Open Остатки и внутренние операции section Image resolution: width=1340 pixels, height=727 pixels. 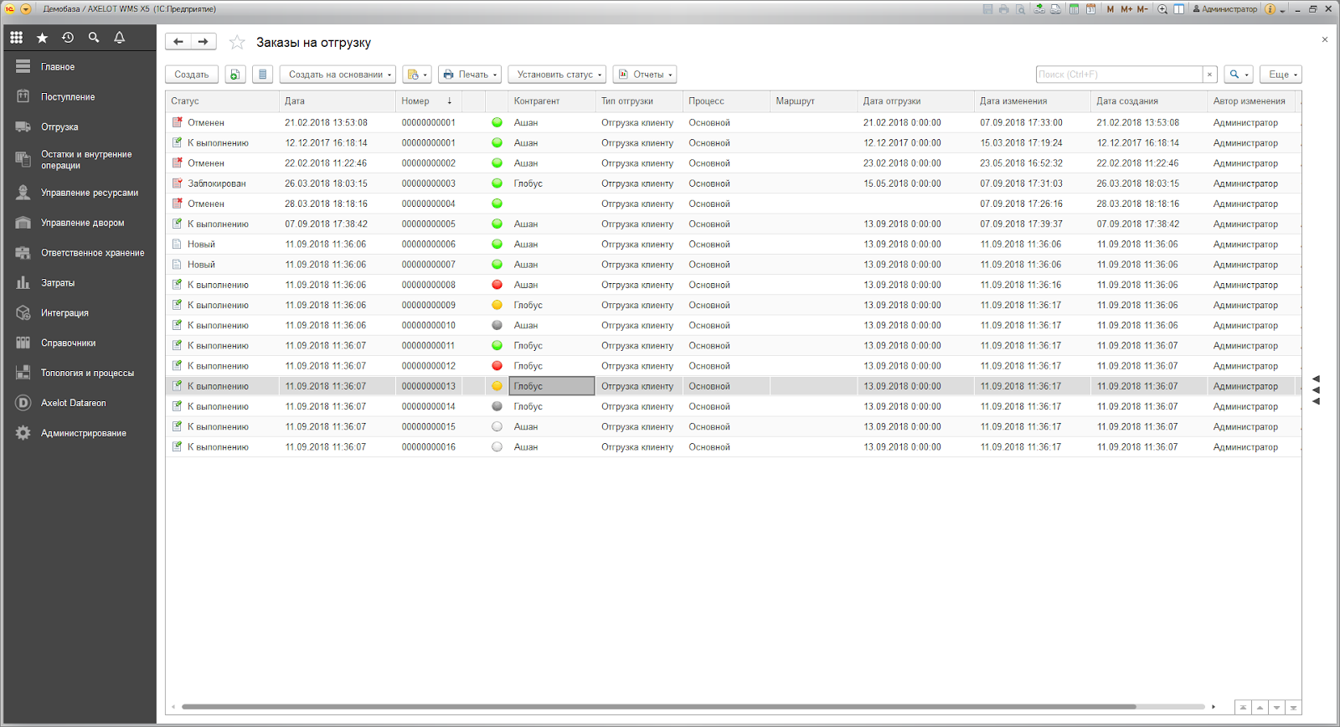tap(79, 160)
